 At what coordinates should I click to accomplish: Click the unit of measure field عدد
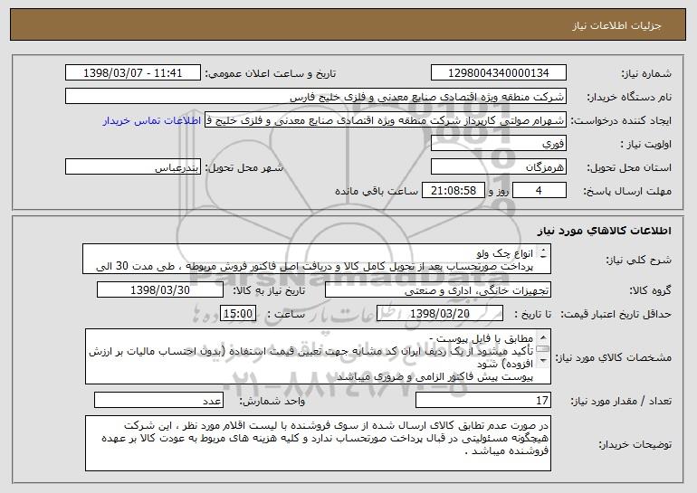(x=158, y=400)
